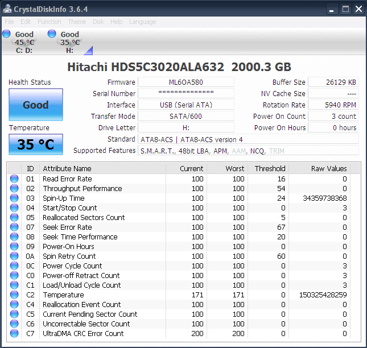Click the status orb for Power-On Hours row
The image size is (367, 348).
[14, 246]
